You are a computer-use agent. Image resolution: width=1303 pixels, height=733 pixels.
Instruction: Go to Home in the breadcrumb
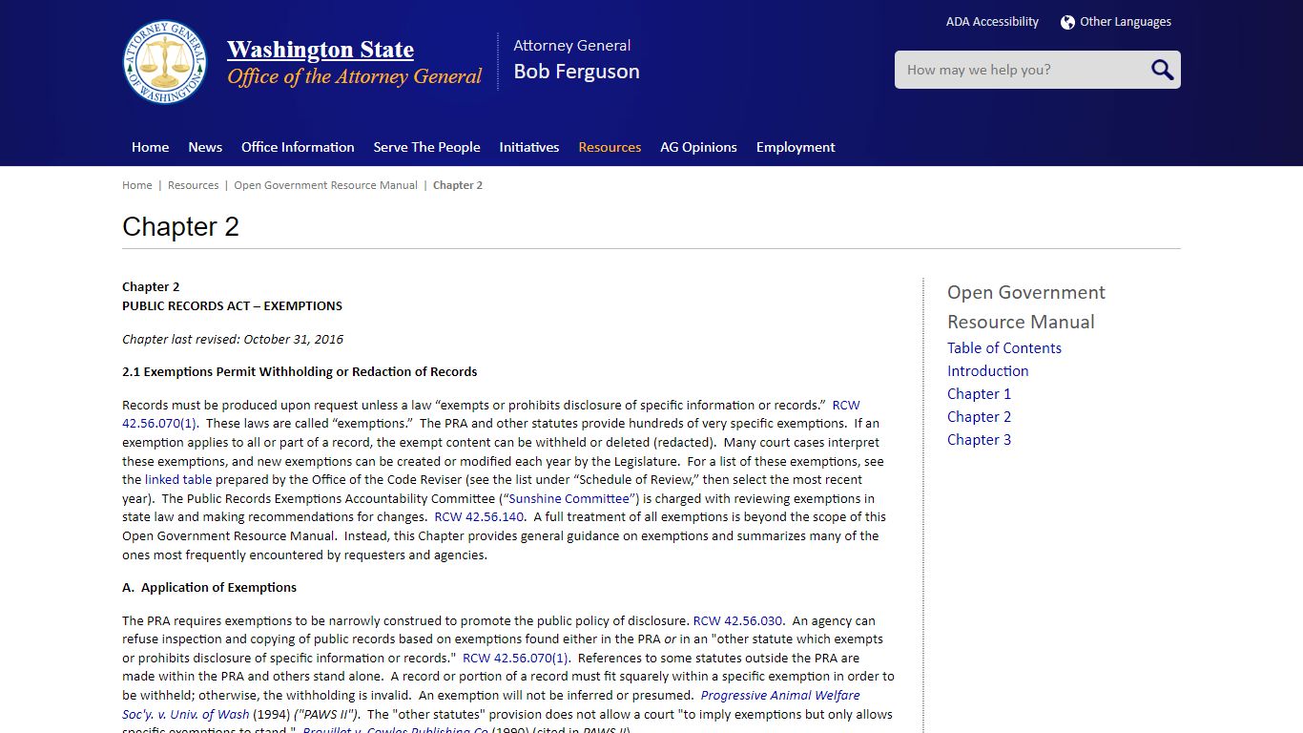(x=137, y=185)
